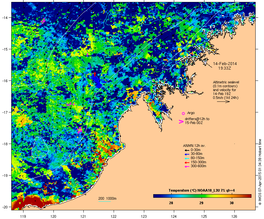264x219 pixels.
Task: Click the magenta drifters arrowhead symbol
Action: (x=181, y=122)
